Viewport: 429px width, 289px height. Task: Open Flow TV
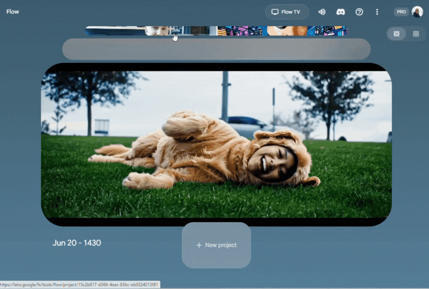(x=287, y=12)
